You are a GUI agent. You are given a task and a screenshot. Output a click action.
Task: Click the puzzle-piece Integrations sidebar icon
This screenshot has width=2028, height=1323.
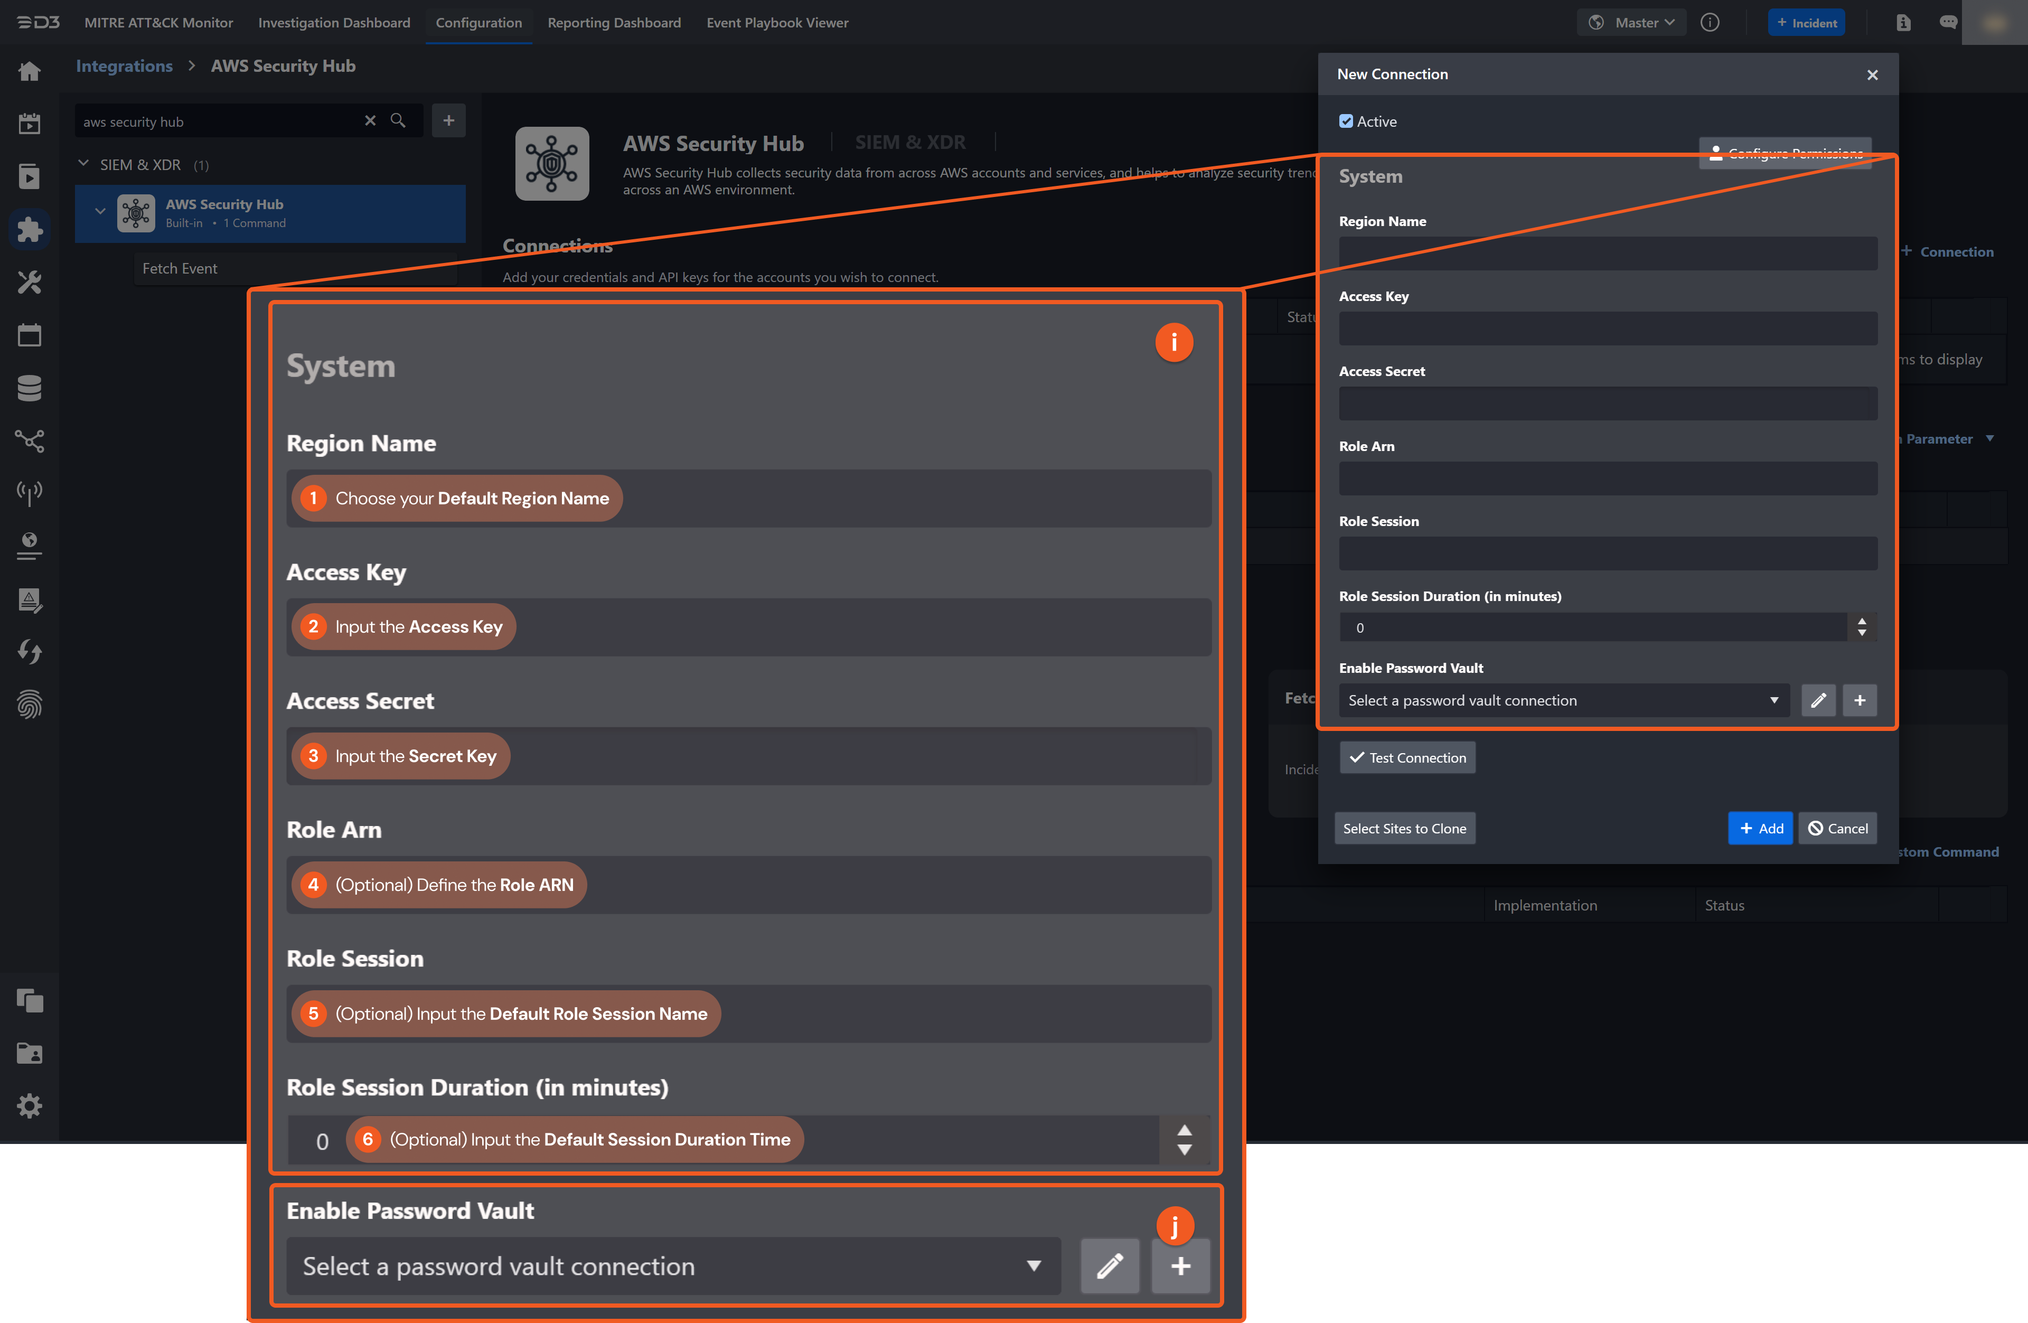pyautogui.click(x=30, y=229)
